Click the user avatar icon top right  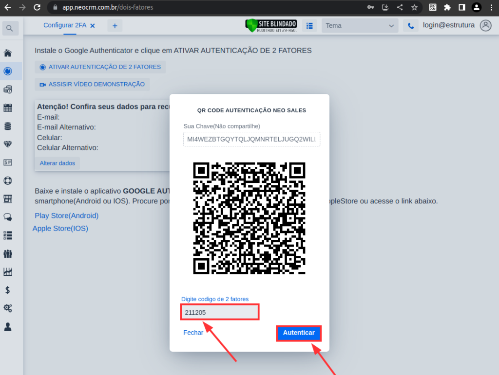485,26
